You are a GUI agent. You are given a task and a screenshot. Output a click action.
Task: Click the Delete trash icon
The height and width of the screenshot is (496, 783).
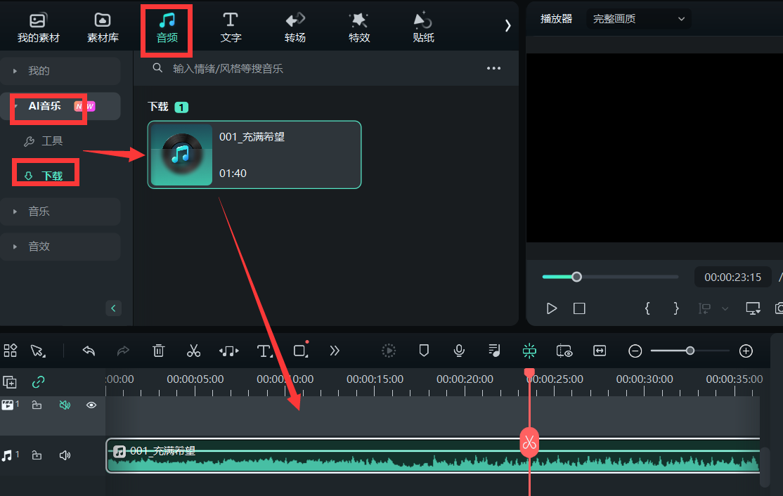pyautogui.click(x=159, y=351)
